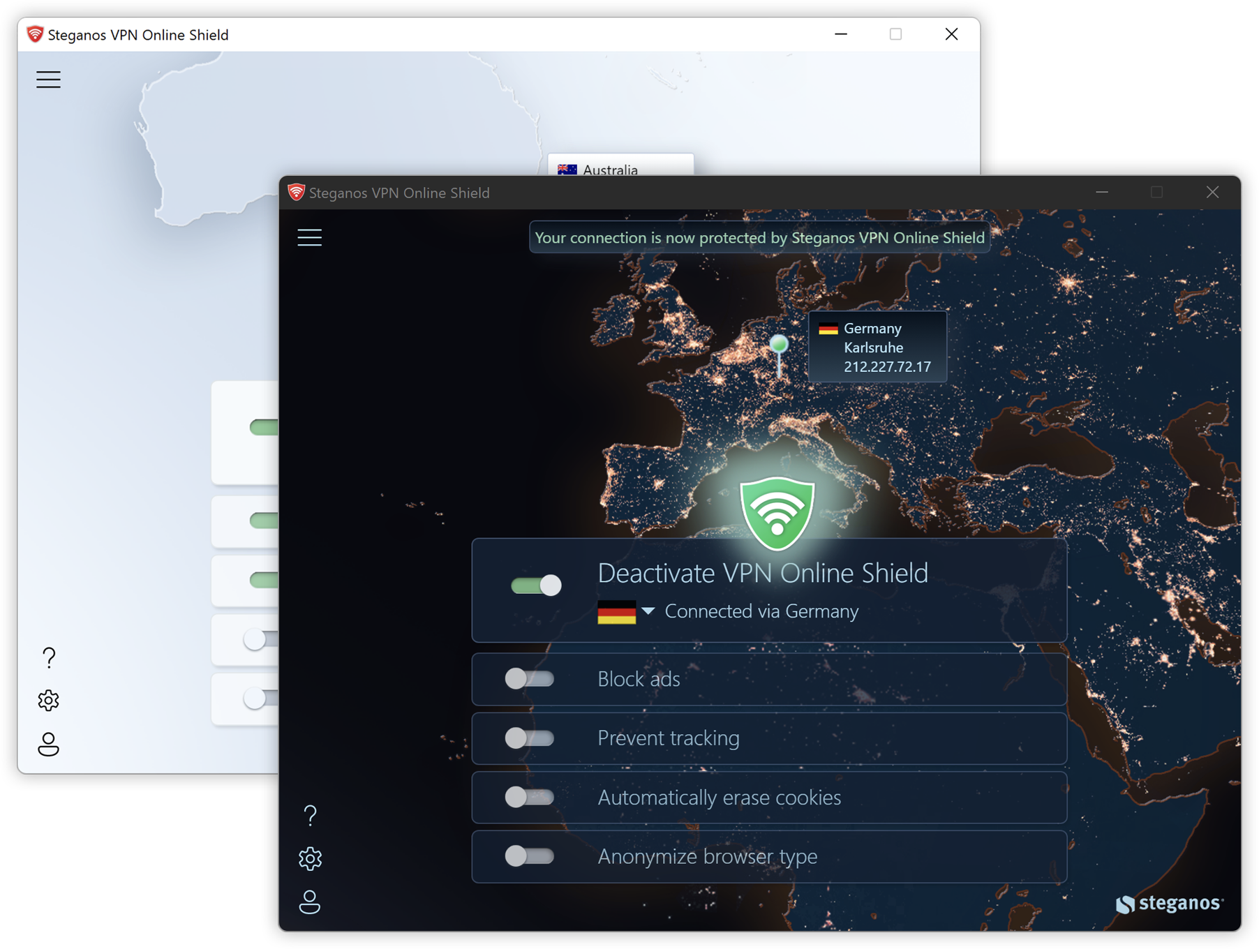Open settings gear in the light window
Screen dimensions: 1259x949
[48, 700]
